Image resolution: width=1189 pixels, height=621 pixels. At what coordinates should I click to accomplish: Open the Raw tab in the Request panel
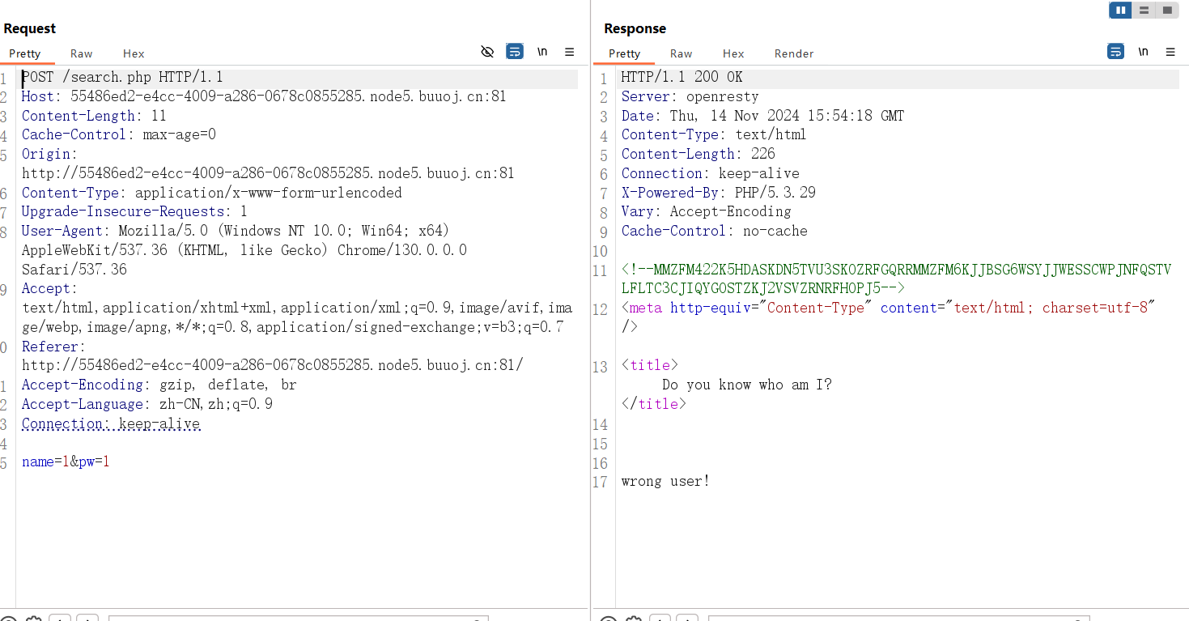(x=81, y=53)
